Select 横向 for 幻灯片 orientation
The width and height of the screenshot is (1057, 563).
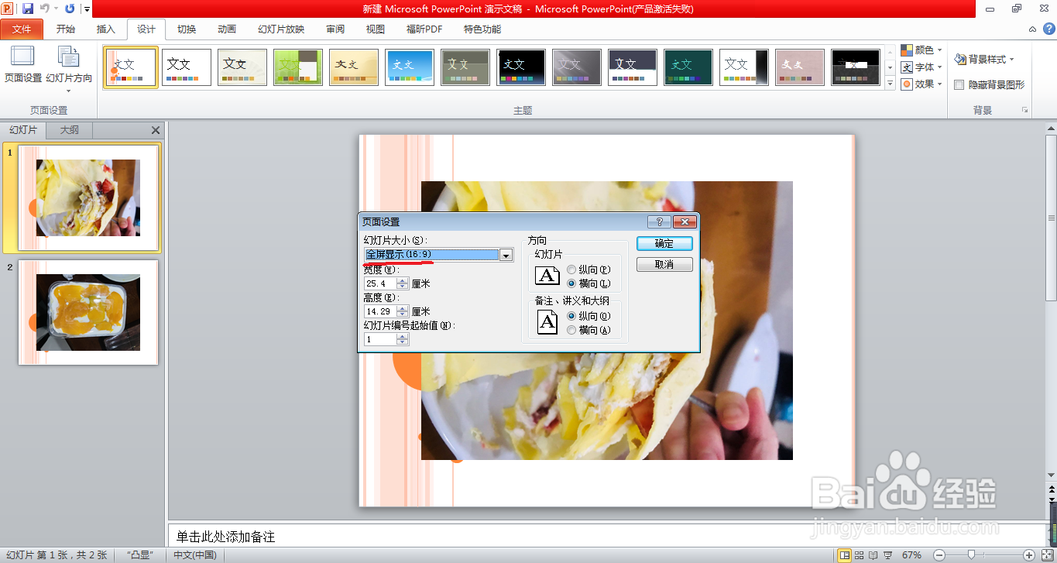(x=571, y=283)
